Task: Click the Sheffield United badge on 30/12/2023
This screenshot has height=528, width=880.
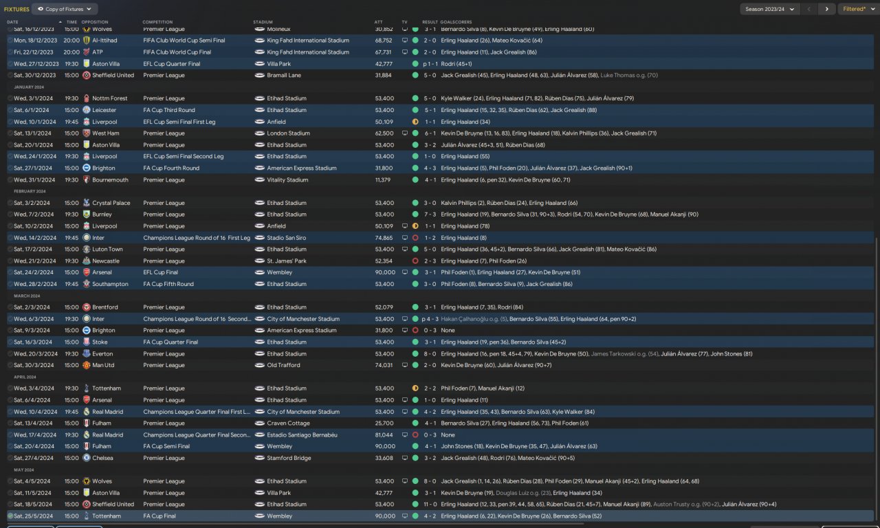Action: coord(86,76)
